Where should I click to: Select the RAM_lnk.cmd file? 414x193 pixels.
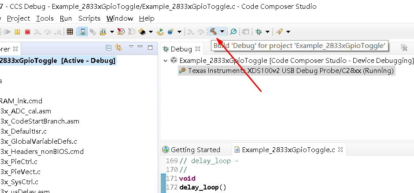click(21, 101)
